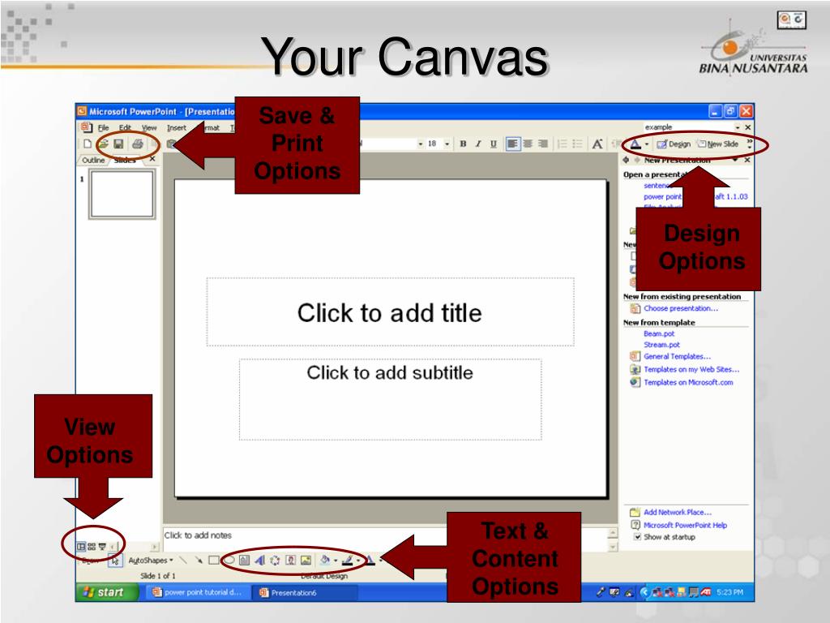Click Increase Font Size icon

597,144
